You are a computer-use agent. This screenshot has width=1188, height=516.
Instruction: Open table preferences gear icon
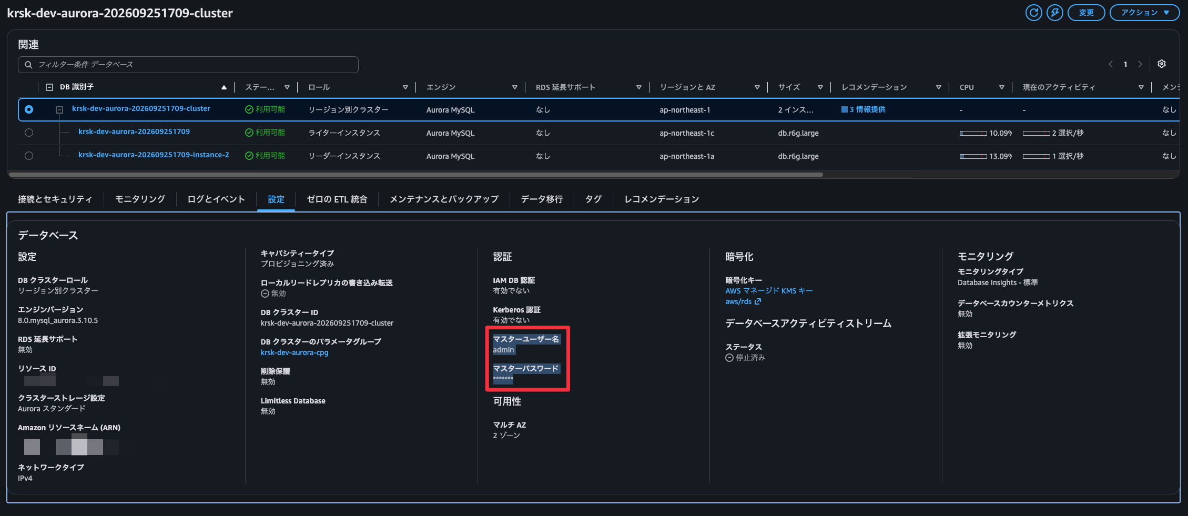click(1162, 64)
